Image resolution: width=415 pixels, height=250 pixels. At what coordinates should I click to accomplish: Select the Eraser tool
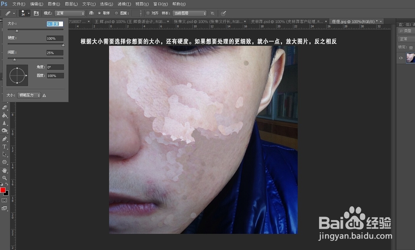point(4,106)
